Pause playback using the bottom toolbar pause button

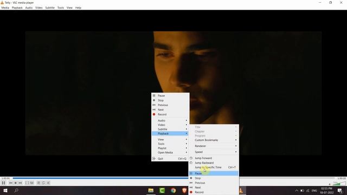tap(3, 183)
